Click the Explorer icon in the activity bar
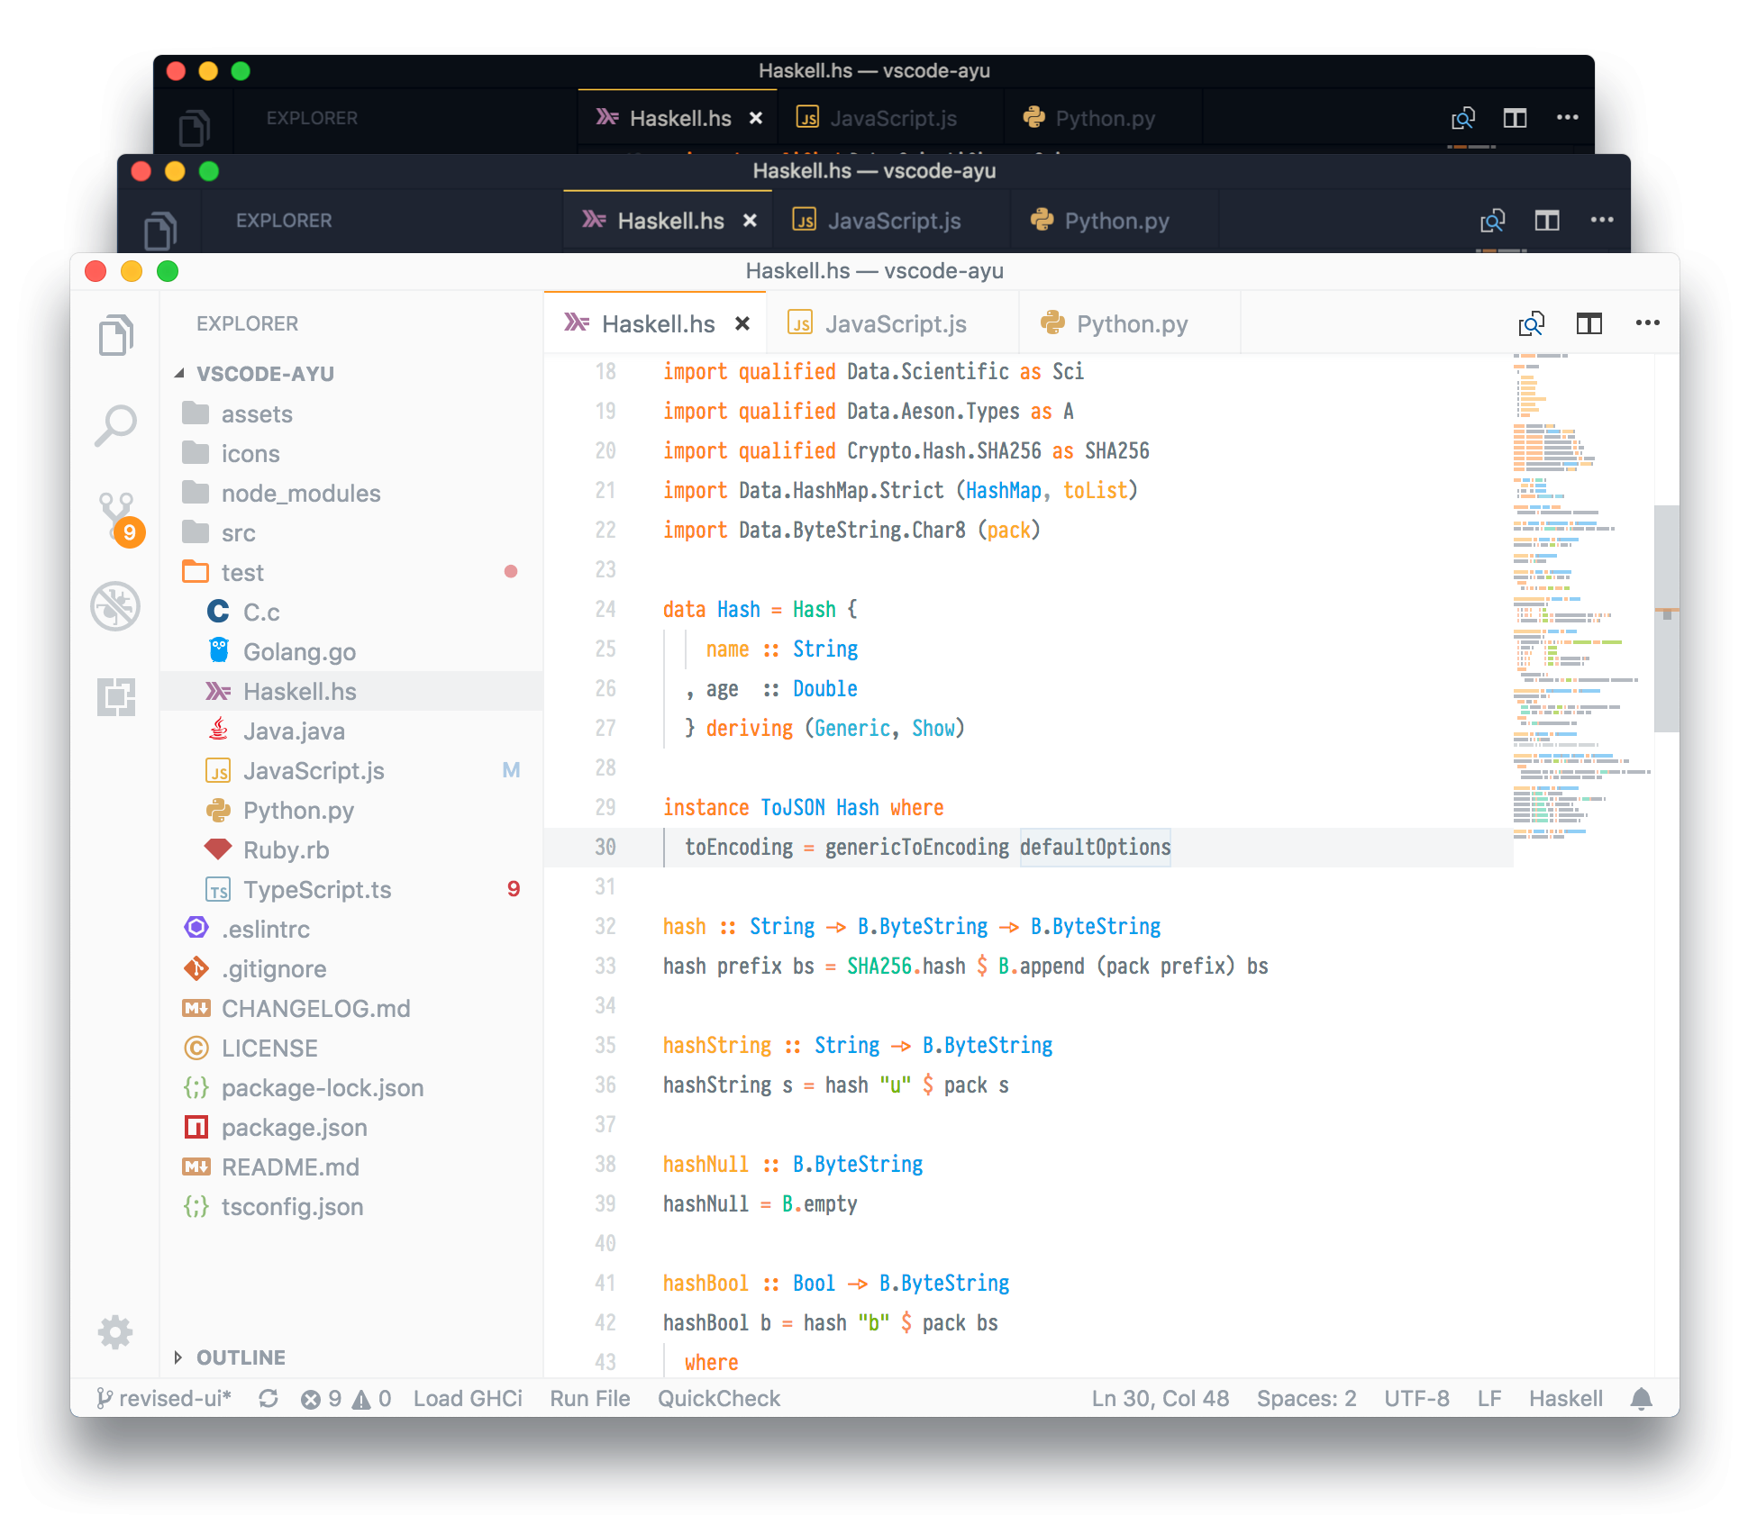Image resolution: width=1748 pixels, height=1516 pixels. coord(115,335)
